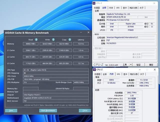Click L2 Cache Write value 429.93 GB/s
This screenshot has width=160, height=122.
click(x=47, y=57)
